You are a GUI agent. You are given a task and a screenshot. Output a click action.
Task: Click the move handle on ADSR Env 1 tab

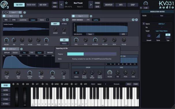tap(7, 49)
